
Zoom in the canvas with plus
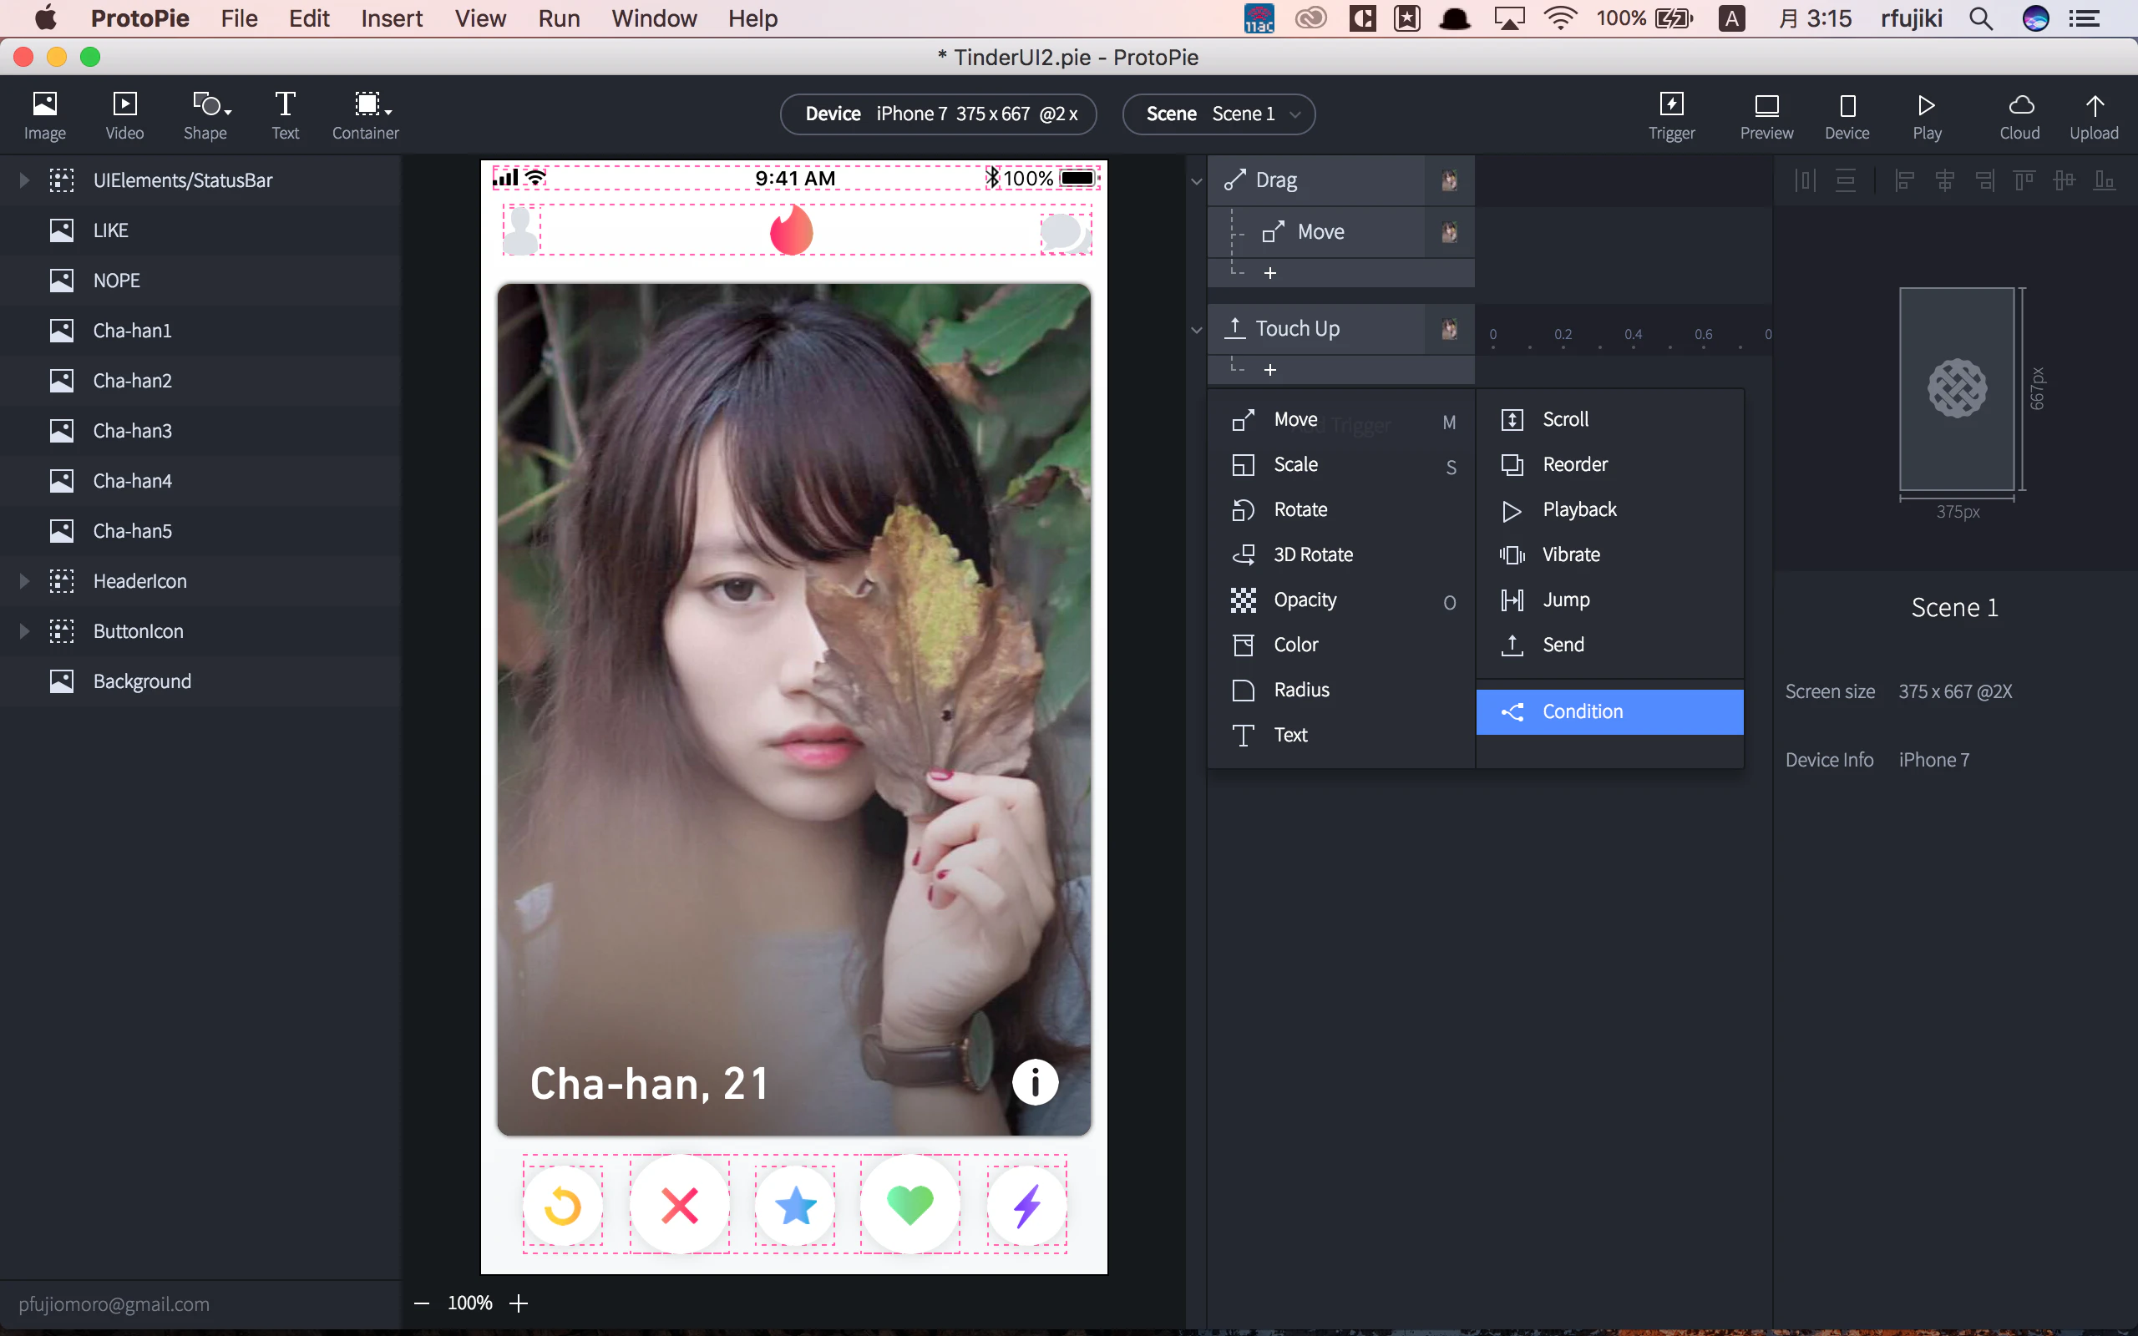[x=519, y=1303]
